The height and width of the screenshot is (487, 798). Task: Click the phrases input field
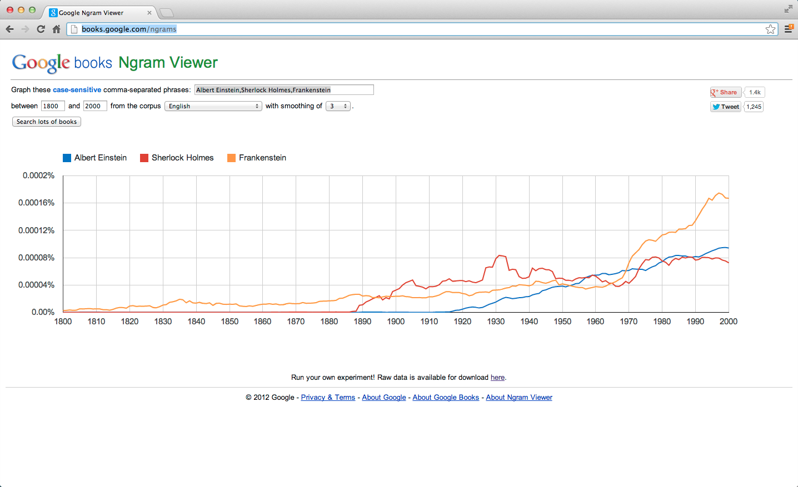284,90
